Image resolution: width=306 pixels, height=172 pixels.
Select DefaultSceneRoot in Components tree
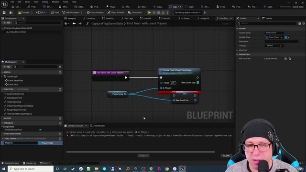click(x=18, y=32)
